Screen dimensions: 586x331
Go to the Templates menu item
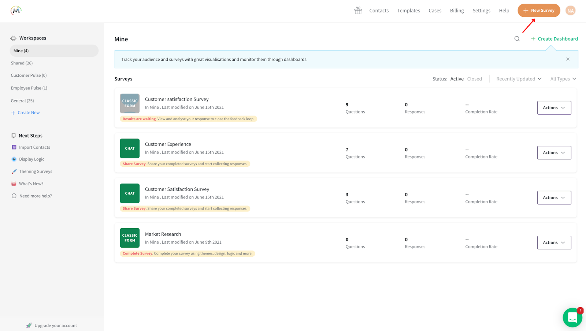408,10
